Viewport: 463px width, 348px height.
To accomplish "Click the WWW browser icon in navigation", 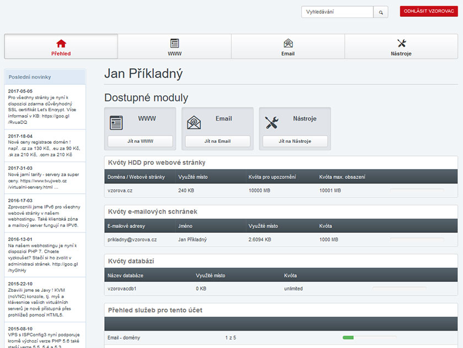I will click(175, 43).
